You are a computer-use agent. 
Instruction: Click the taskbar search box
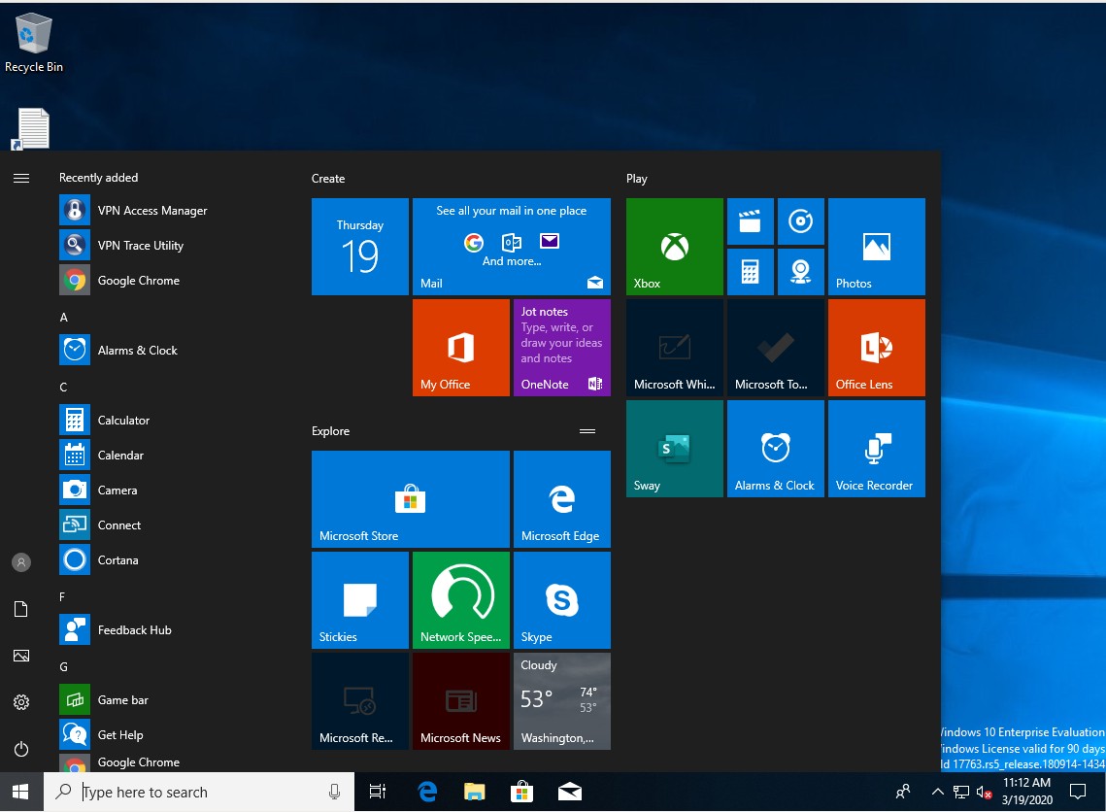pos(199,792)
